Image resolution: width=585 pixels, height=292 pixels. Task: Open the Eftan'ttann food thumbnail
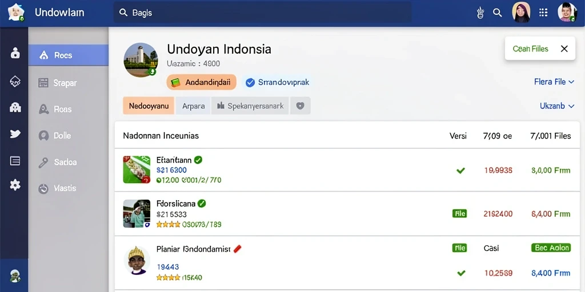coord(137,169)
